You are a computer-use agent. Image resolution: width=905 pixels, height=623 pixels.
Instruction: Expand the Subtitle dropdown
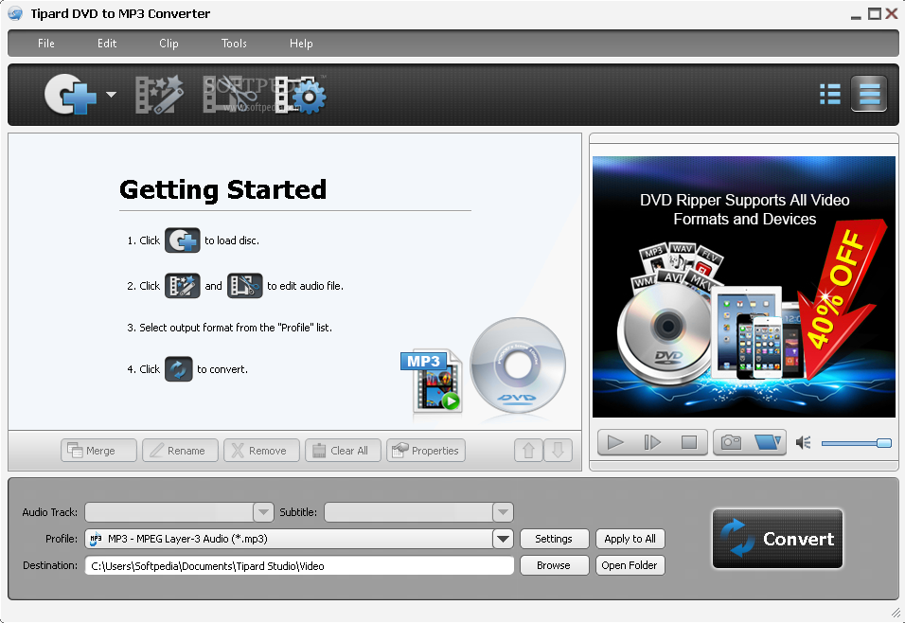(x=503, y=512)
